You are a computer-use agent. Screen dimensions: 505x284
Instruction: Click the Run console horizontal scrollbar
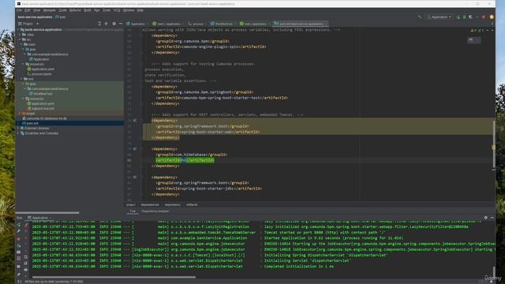[x=114, y=277]
